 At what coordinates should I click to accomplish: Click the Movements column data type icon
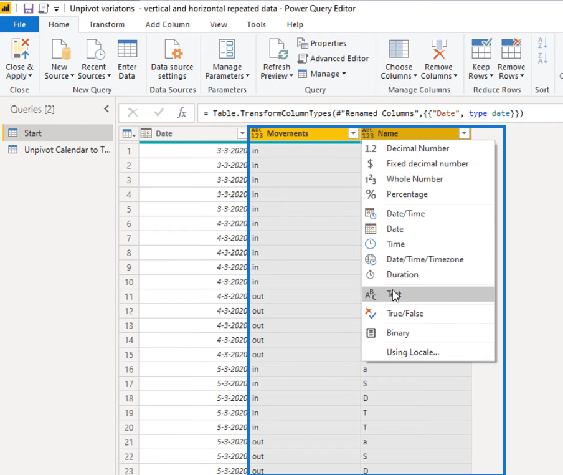257,133
